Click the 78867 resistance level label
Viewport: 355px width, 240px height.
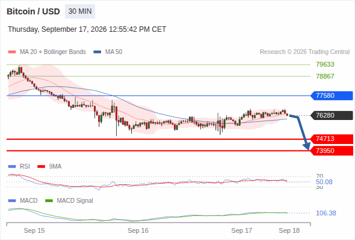pyautogui.click(x=325, y=76)
